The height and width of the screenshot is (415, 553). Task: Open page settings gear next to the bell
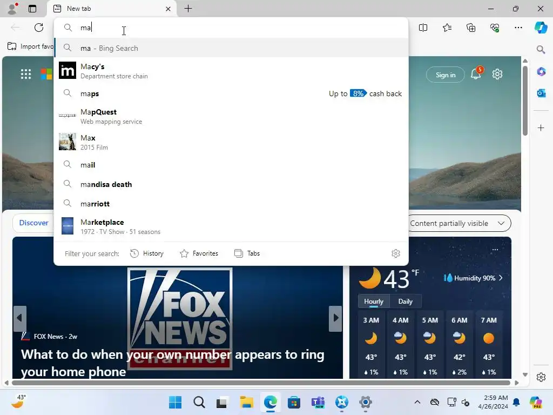coord(497,74)
